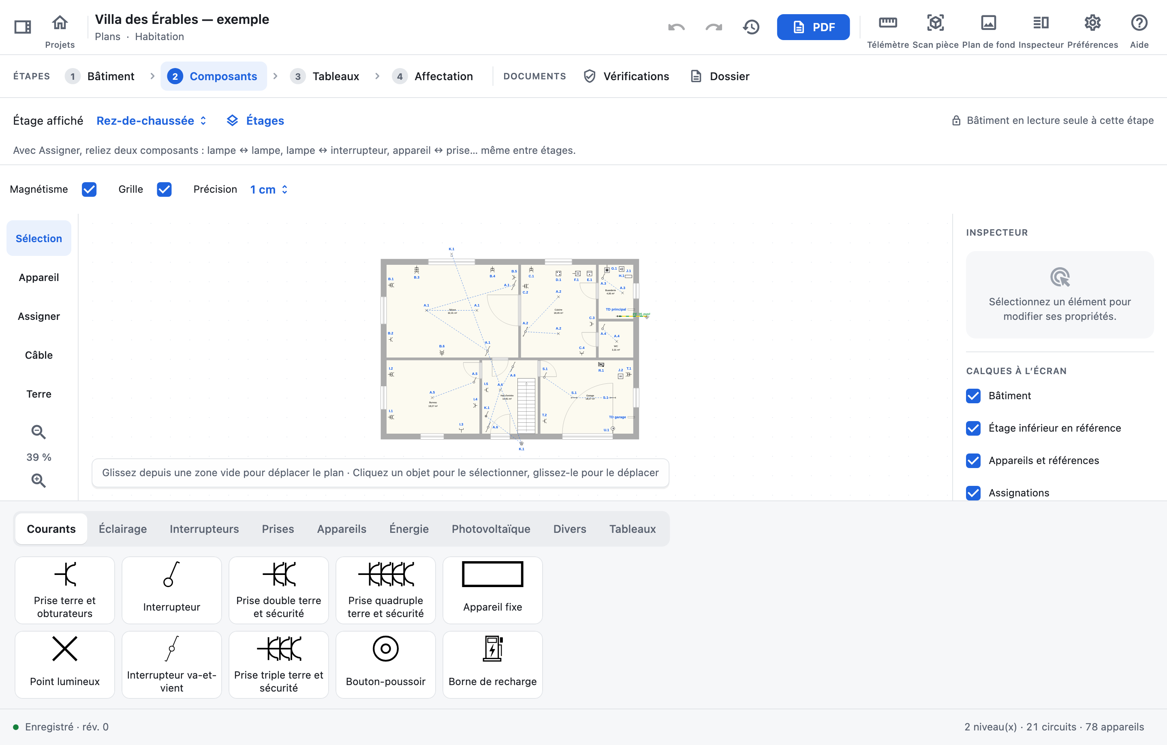Click the redo arrow
Screen dimensions: 1167x745
714,27
